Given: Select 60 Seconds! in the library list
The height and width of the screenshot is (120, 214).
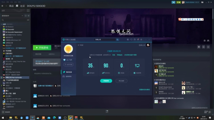Looking at the screenshot, I should coord(10,29).
